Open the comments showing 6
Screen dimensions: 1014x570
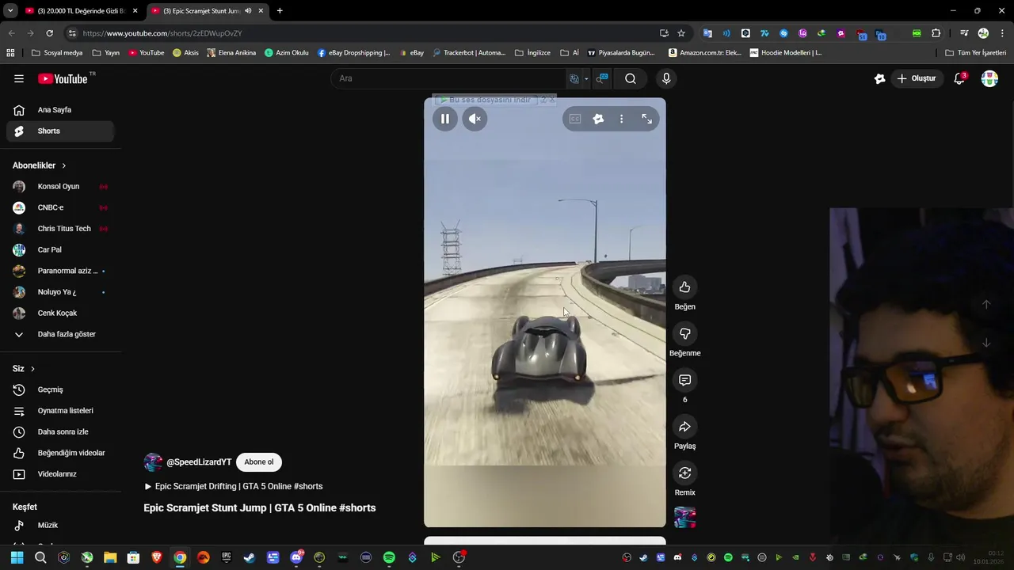pos(684,380)
